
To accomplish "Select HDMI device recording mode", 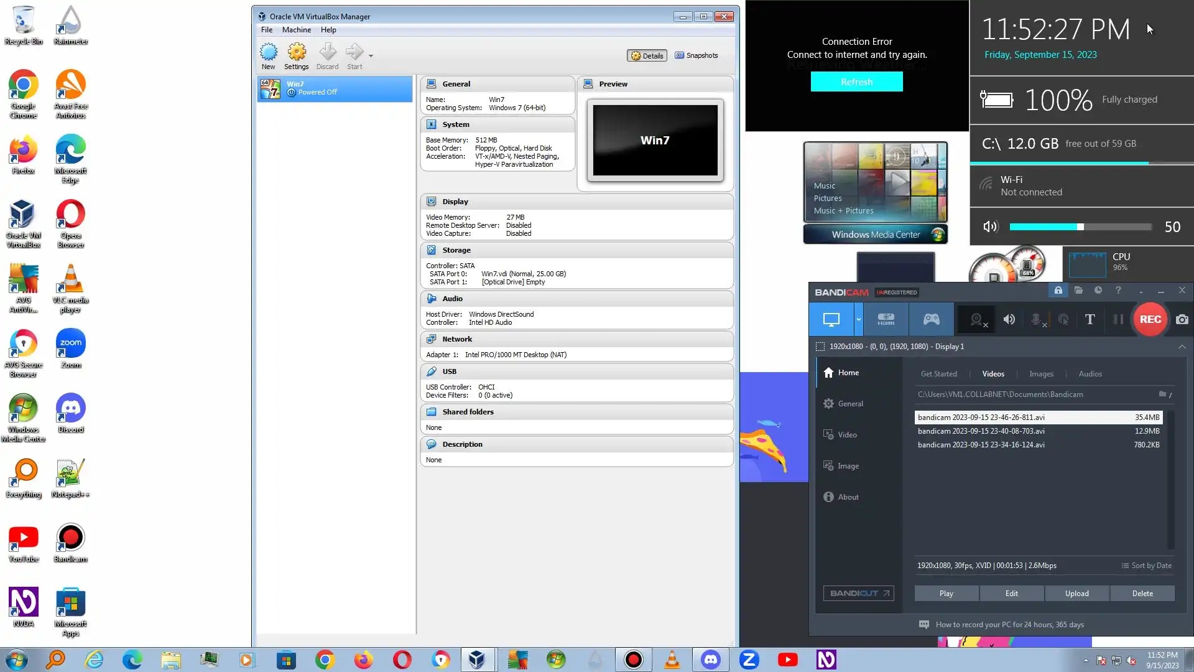I will click(x=886, y=319).
